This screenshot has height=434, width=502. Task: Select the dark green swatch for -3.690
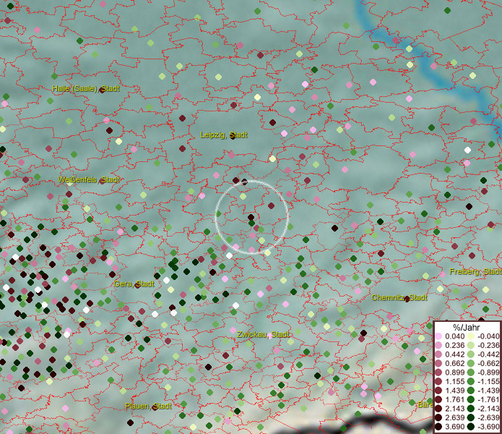(x=471, y=427)
